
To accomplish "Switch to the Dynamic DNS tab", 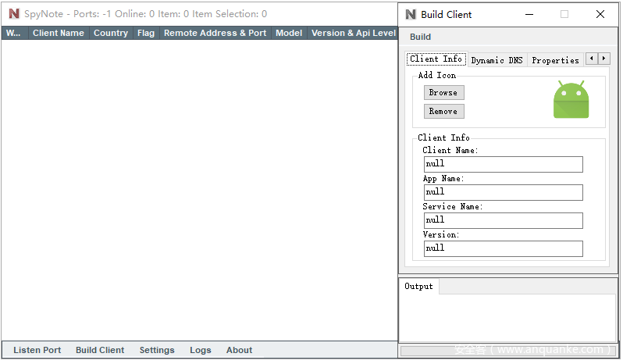I will 497,60.
